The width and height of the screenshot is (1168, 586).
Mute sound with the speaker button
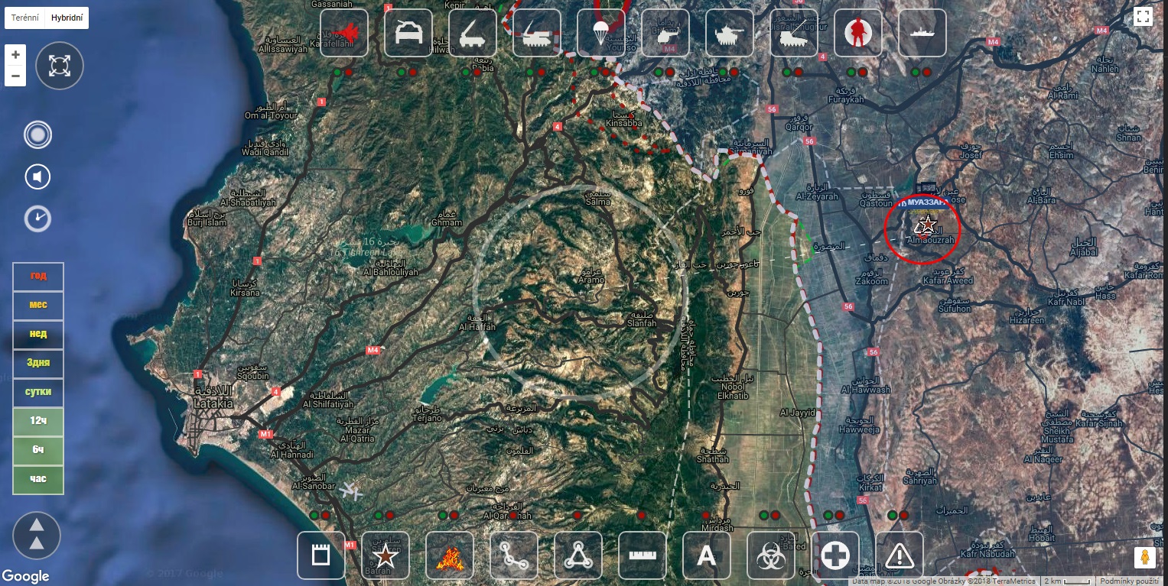(x=37, y=177)
